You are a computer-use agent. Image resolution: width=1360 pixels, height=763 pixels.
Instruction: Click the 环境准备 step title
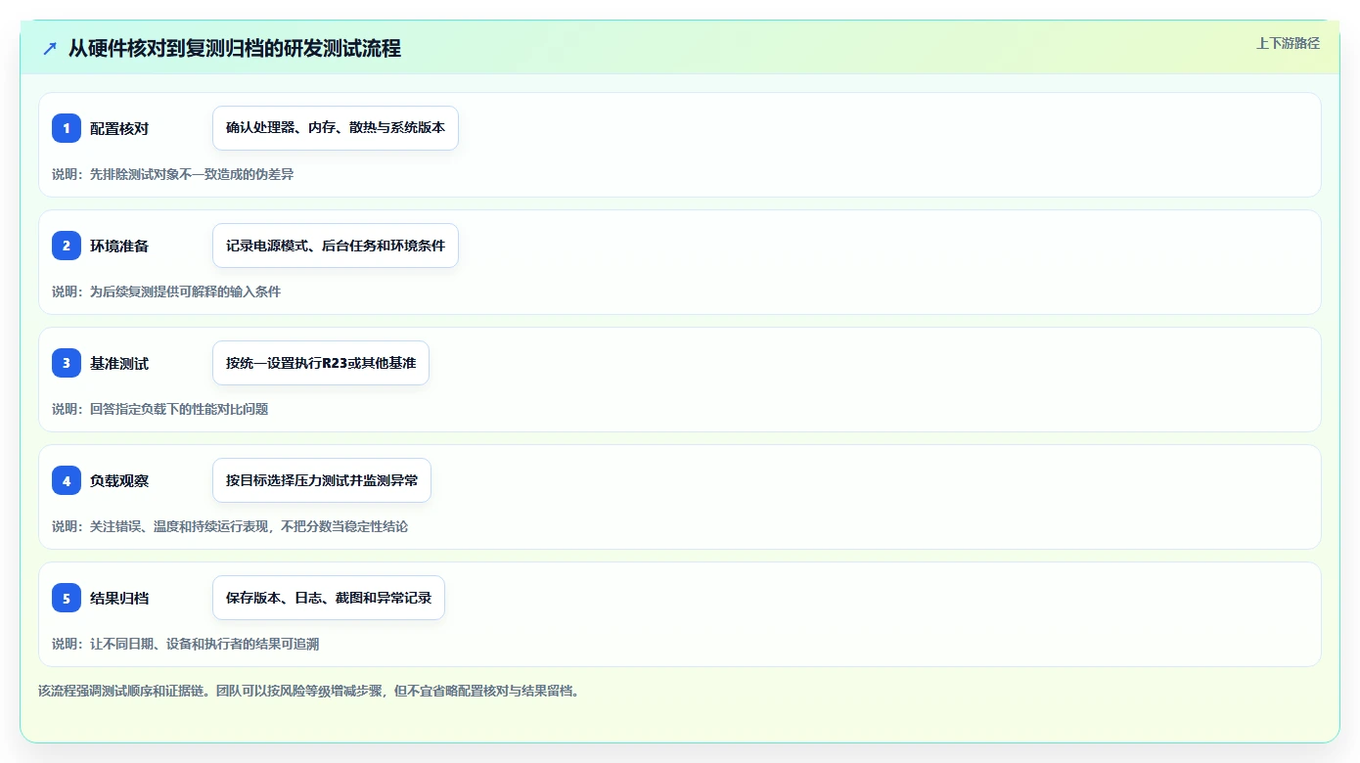click(x=119, y=246)
